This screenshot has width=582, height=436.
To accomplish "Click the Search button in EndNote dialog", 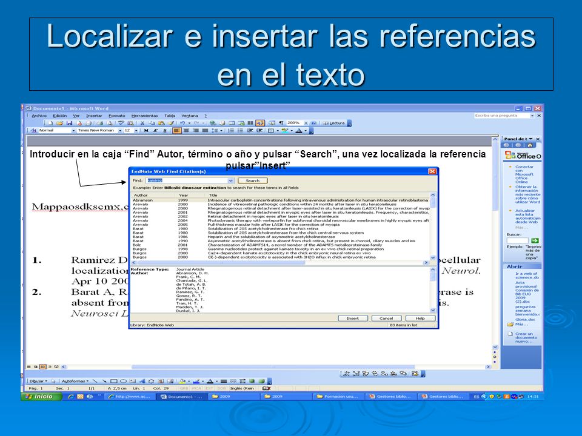I will pos(252,180).
